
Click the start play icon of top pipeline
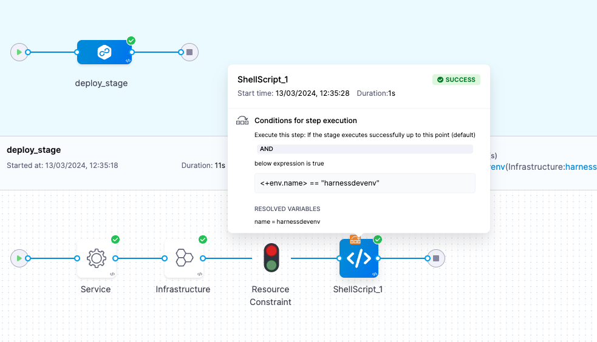(x=19, y=52)
